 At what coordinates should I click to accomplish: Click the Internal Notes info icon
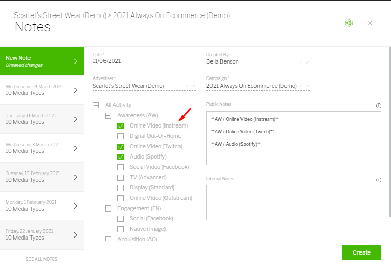pos(379,180)
